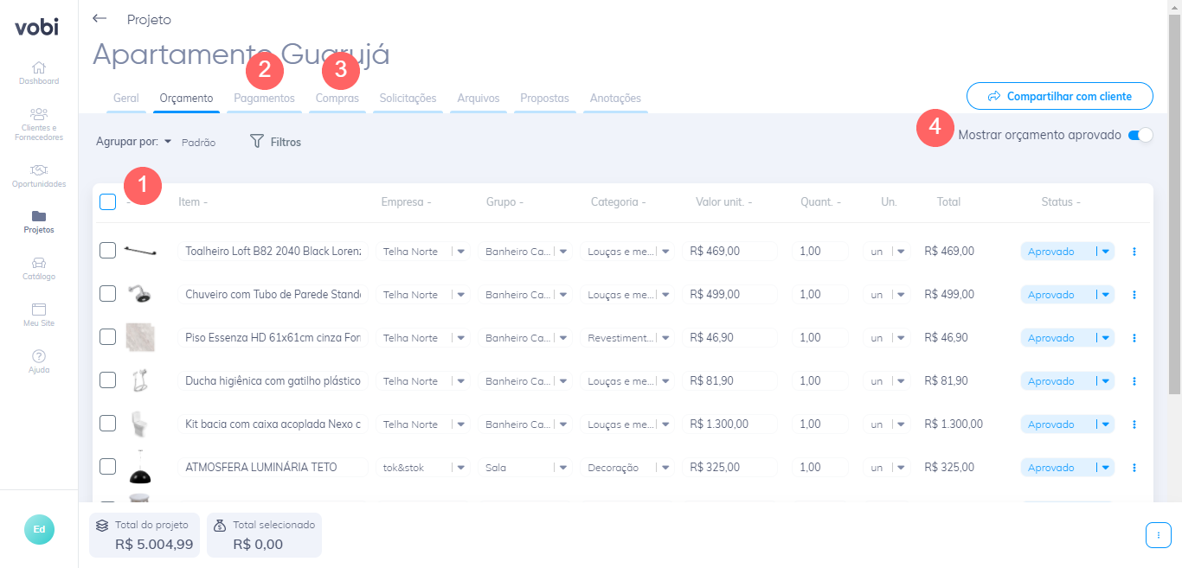This screenshot has width=1182, height=568.
Task: Click the Toalheiro Loft product thumbnail
Action: (140, 251)
